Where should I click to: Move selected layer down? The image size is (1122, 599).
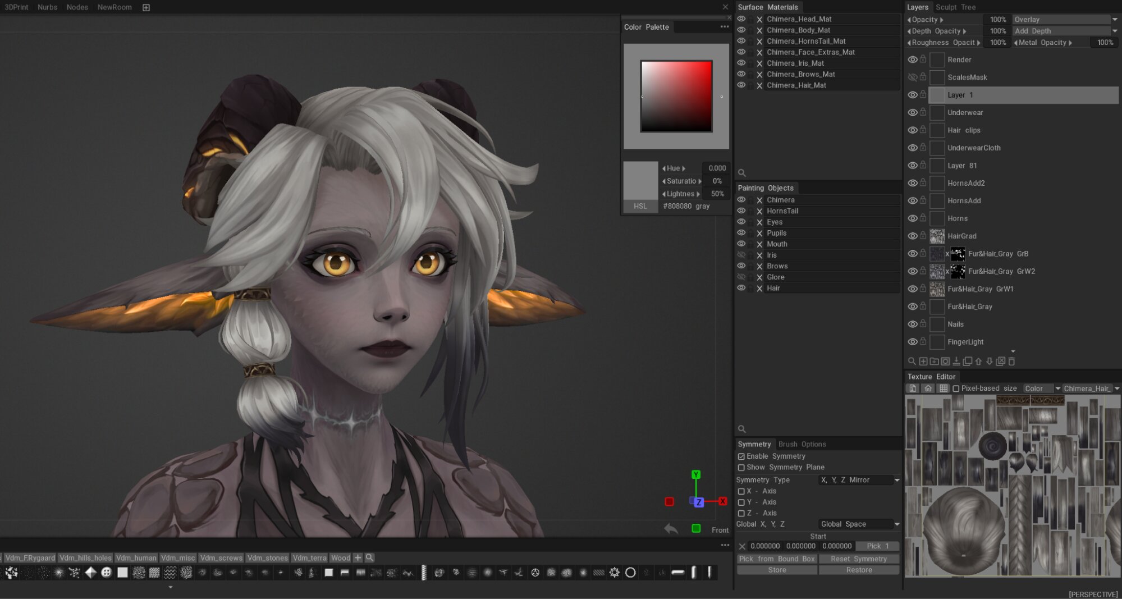[990, 362]
